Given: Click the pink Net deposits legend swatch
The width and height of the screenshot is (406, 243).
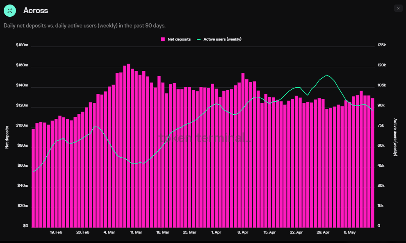Looking at the screenshot, I should (x=163, y=39).
